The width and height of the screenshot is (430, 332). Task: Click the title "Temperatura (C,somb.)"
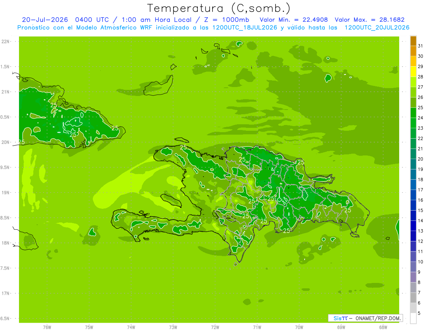pos(219,8)
